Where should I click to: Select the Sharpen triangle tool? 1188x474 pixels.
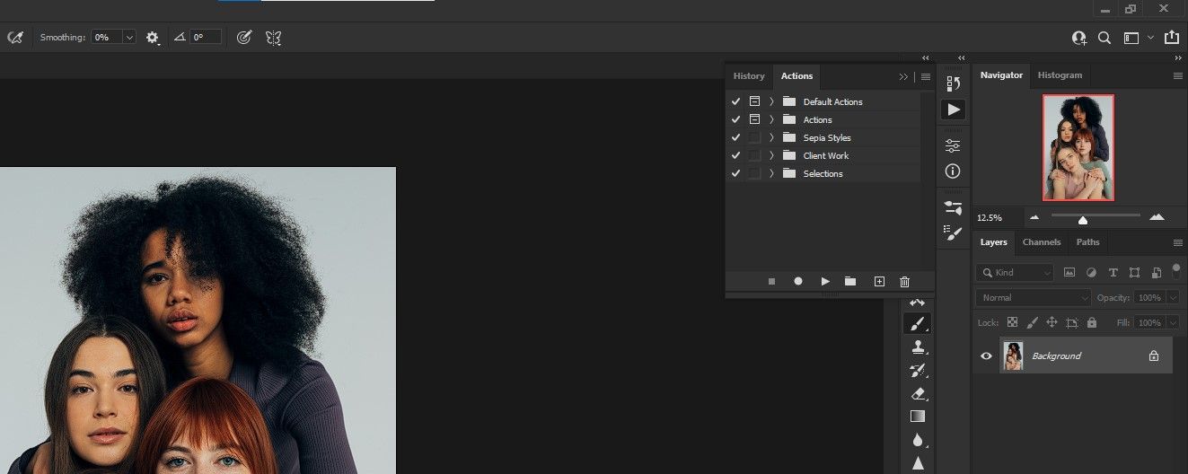(x=917, y=463)
